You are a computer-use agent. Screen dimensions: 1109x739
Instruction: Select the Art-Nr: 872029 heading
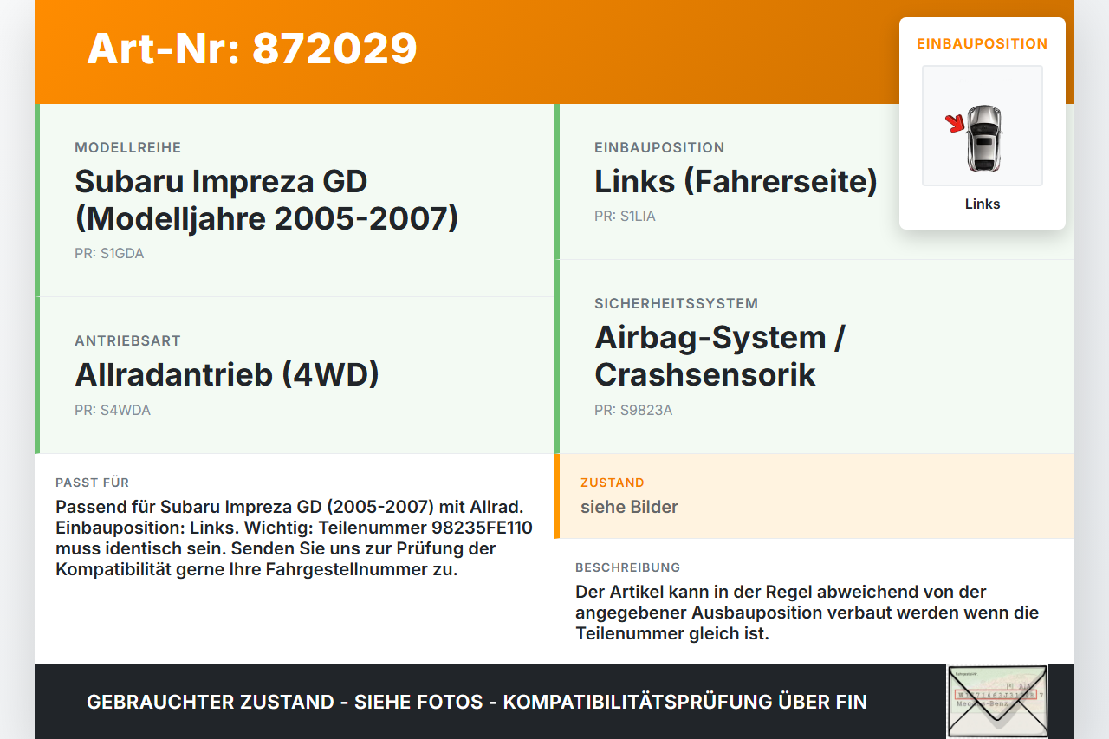[x=252, y=49]
